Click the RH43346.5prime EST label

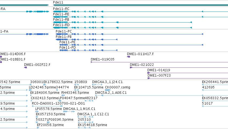click(75, 93)
